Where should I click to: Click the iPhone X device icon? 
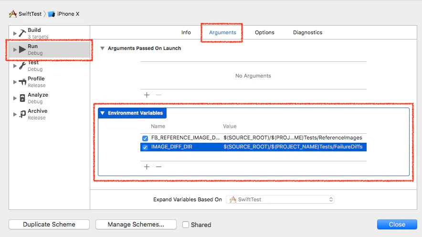52,14
